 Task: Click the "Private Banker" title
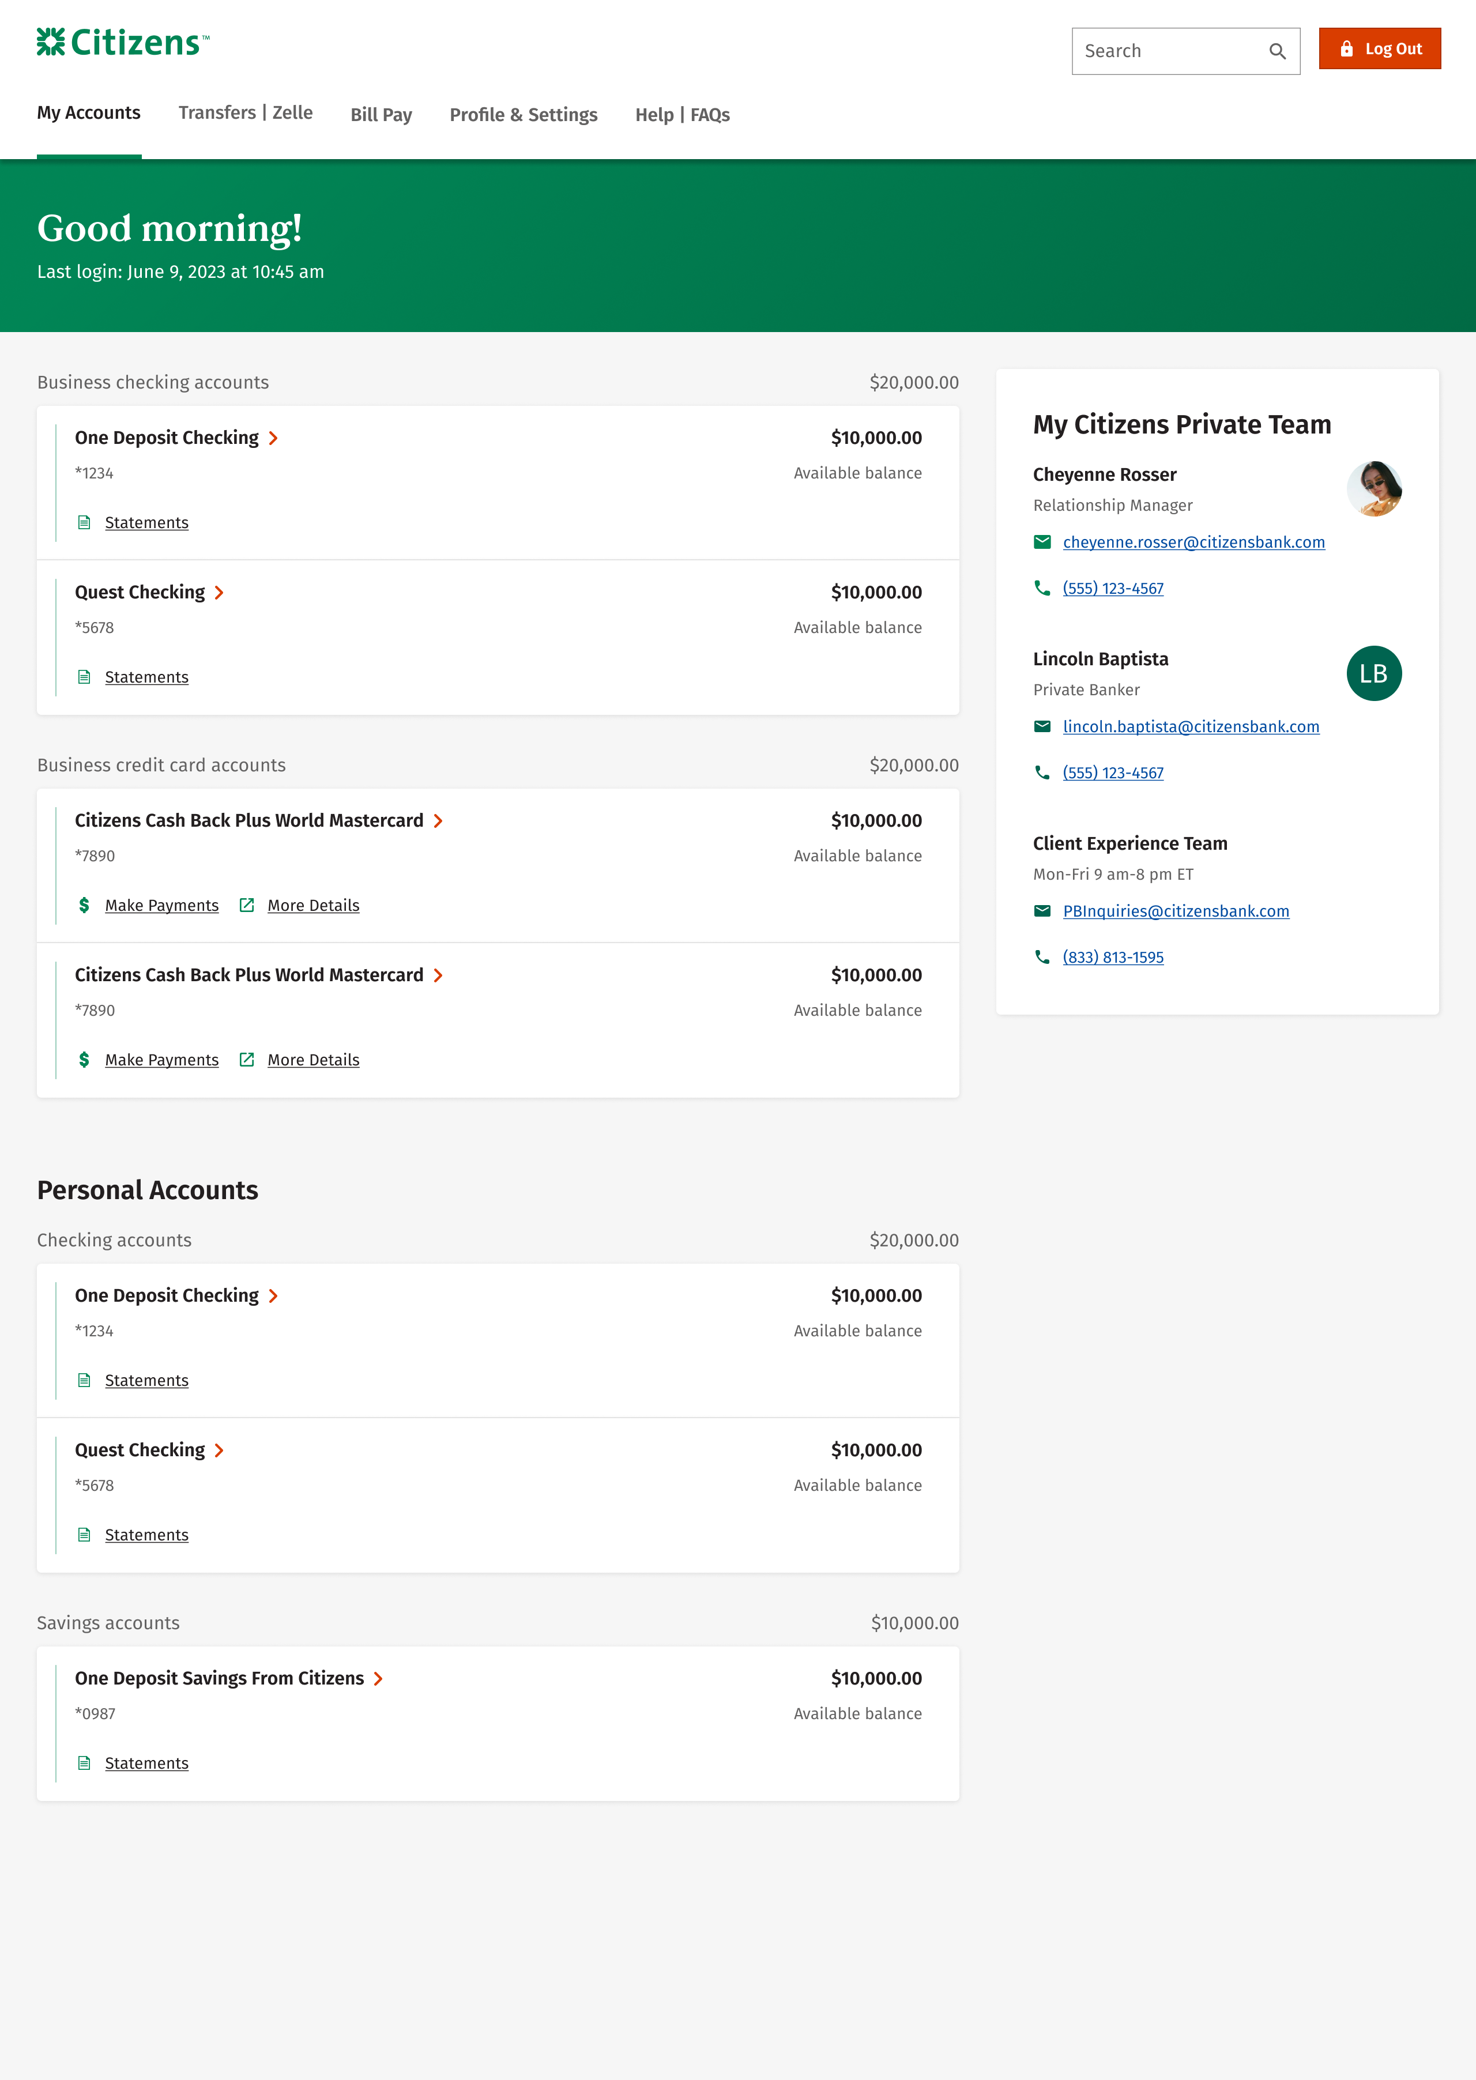point(1086,689)
